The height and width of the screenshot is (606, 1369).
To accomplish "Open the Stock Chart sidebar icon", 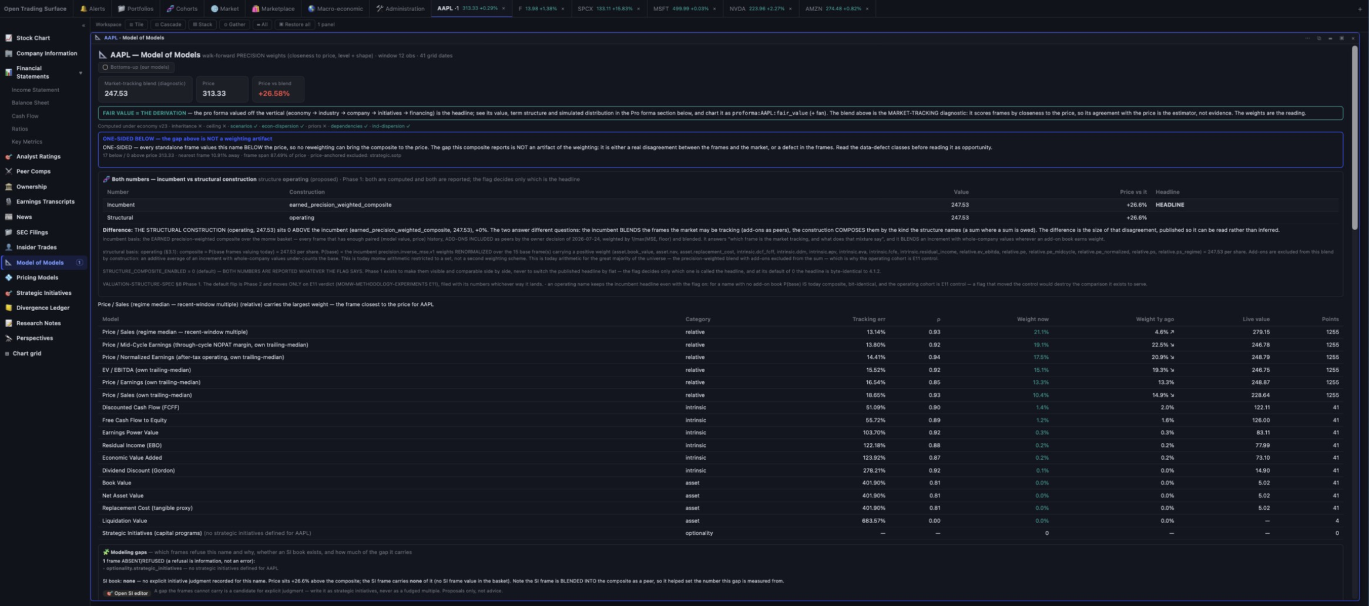I will [9, 38].
